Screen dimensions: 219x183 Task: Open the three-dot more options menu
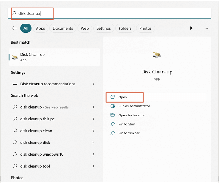click(206, 28)
